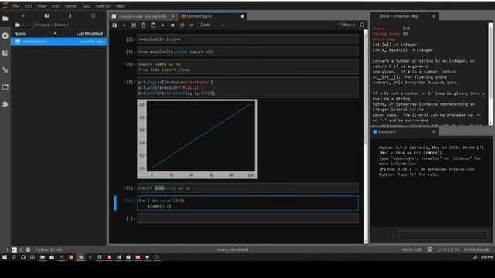Open Windows taskbar search
495x278 pixels.
(14, 257)
